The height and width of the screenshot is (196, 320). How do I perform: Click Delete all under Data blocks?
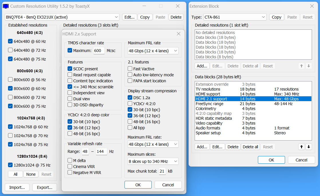click(x=250, y=147)
